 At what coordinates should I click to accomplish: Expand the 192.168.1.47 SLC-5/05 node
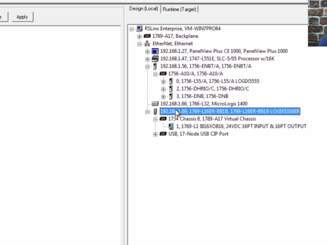pyautogui.click(x=147, y=59)
